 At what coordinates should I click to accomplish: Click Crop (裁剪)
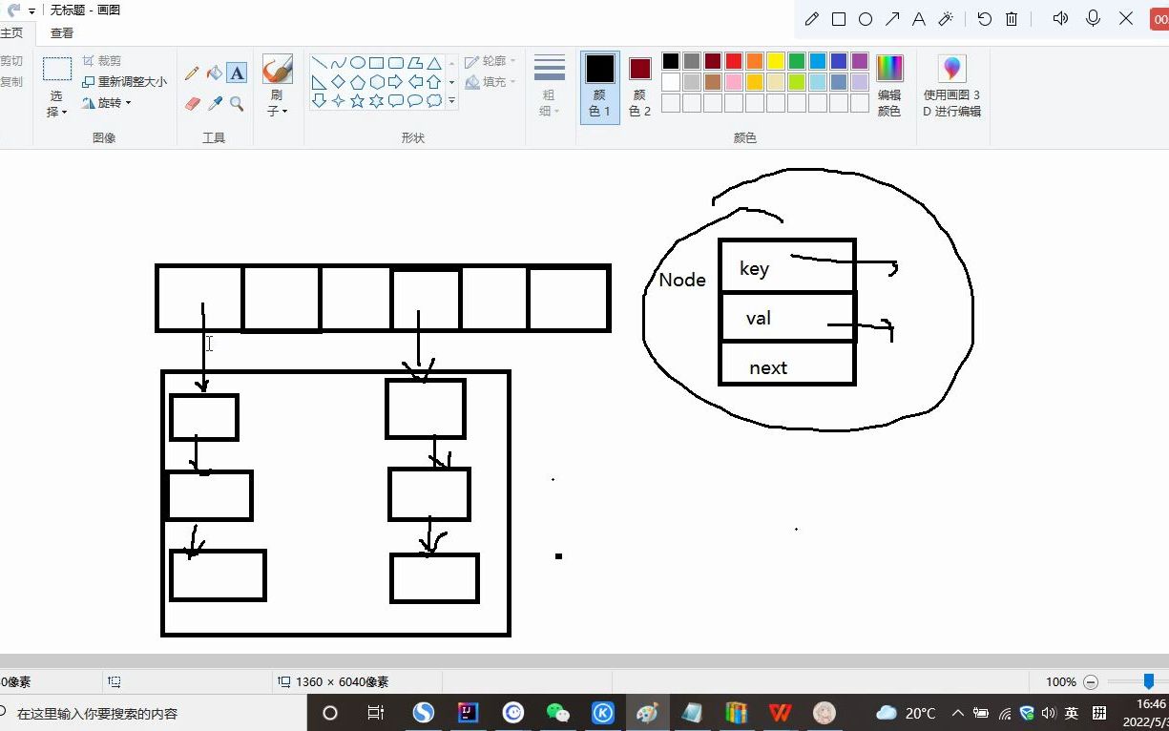pos(102,60)
